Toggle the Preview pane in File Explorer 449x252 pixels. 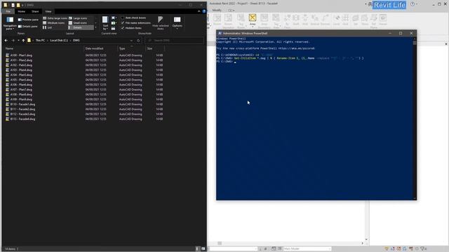click(28, 20)
